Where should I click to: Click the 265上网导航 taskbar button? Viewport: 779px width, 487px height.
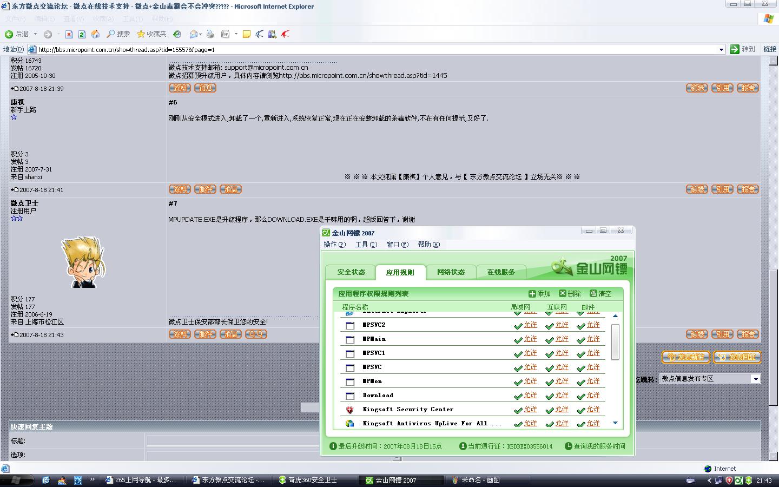pos(142,480)
